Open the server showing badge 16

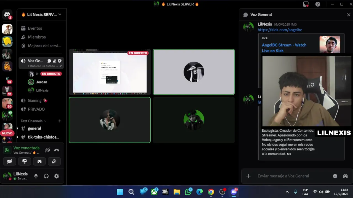click(7, 79)
